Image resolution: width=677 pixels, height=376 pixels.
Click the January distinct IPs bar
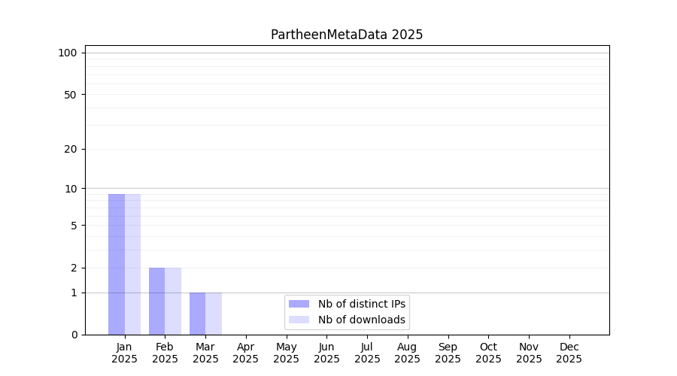117,264
